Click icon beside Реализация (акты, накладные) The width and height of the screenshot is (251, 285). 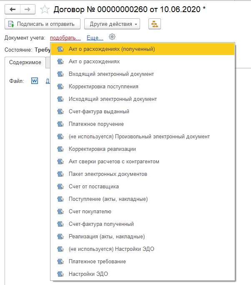pyautogui.click(x=60, y=237)
